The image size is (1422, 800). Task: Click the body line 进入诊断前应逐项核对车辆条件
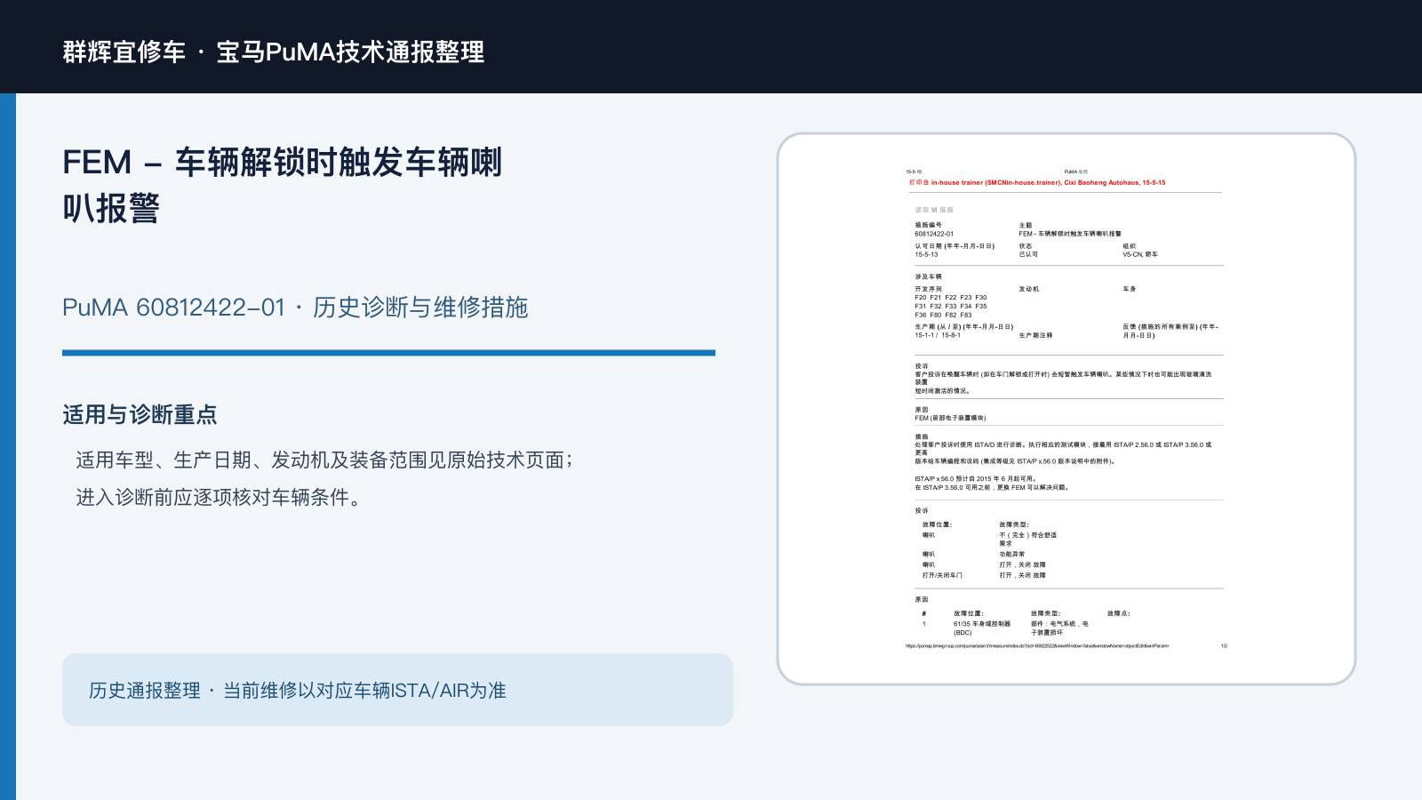pos(220,497)
